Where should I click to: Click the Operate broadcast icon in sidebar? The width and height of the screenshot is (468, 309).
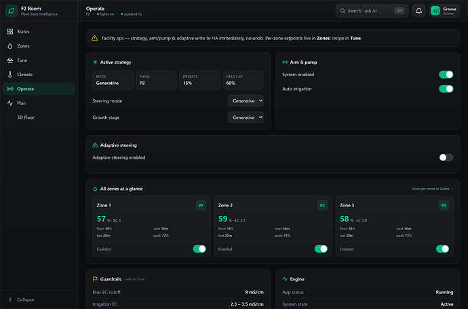(10, 89)
